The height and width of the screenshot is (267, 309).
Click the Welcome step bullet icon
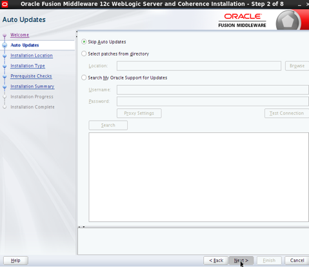click(x=5, y=35)
